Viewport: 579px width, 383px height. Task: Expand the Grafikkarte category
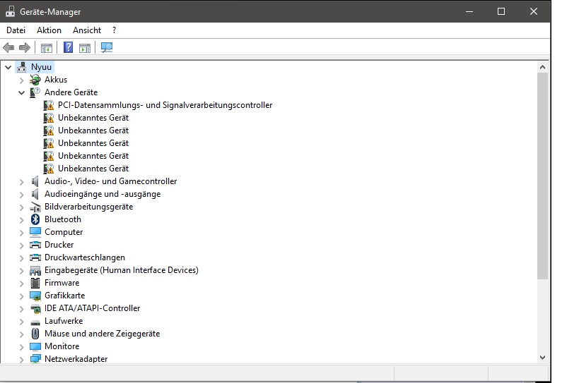tap(21, 296)
